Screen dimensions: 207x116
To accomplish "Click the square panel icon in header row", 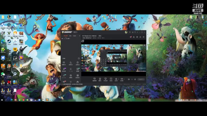I will pos(137,37).
